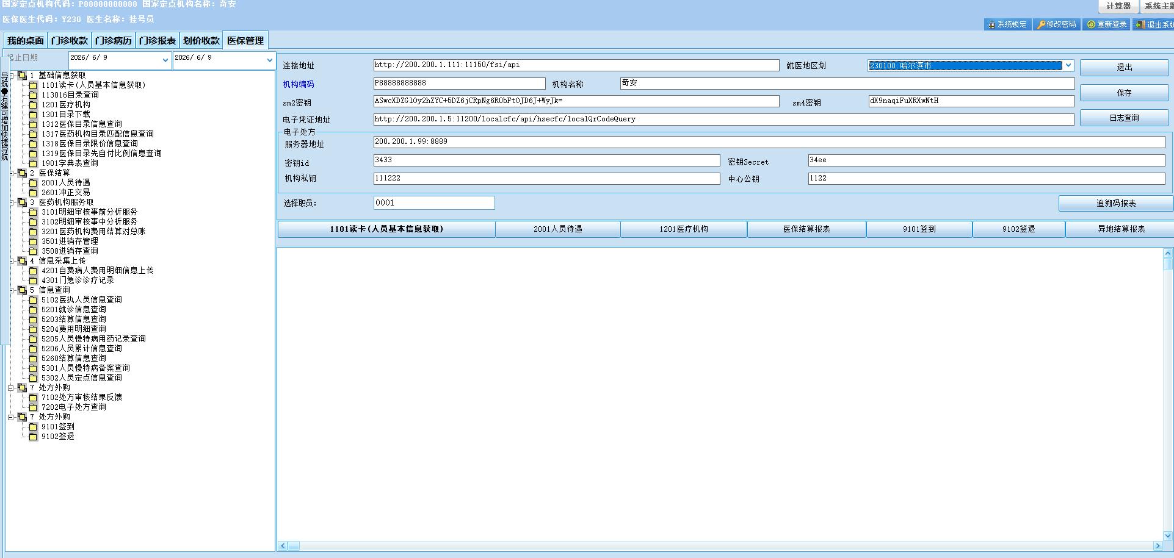The width and height of the screenshot is (1174, 558).
Task: Click folder icon beside 5301人员慢特病备案查询
Action: (34, 368)
